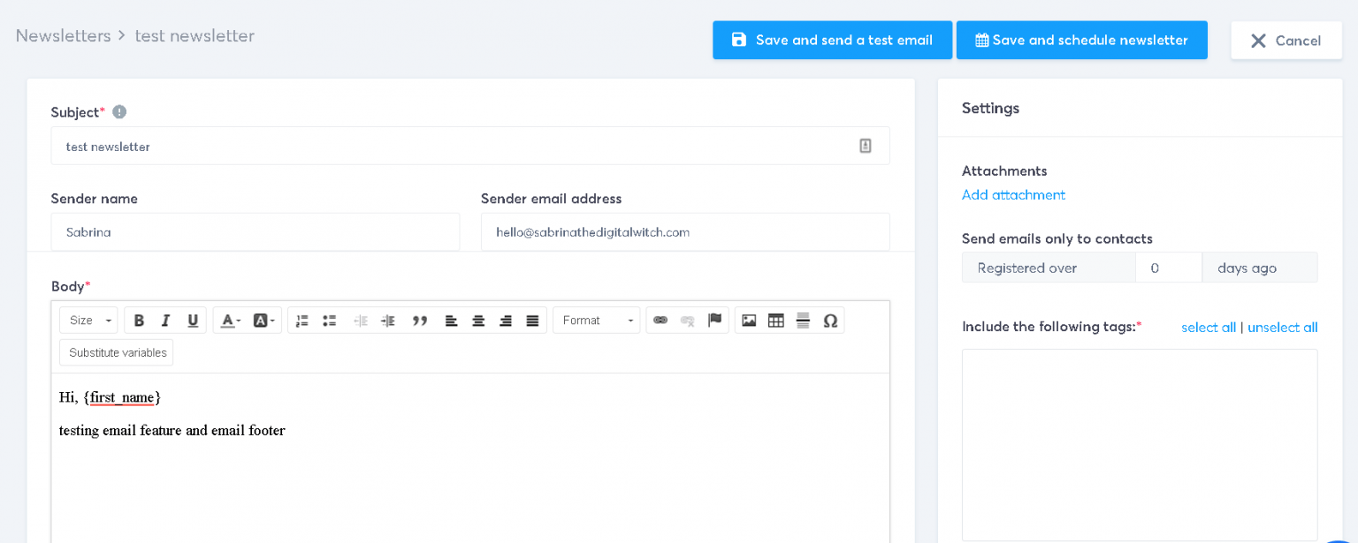Viewport: 1358px width, 543px height.
Task: Open the Format dropdown in the editor
Action: point(596,320)
